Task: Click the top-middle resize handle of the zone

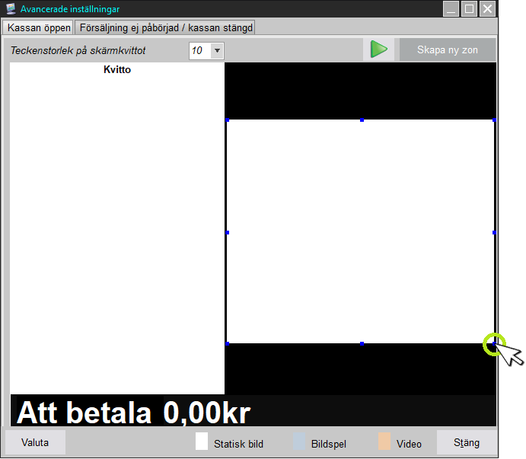Action: [362, 120]
